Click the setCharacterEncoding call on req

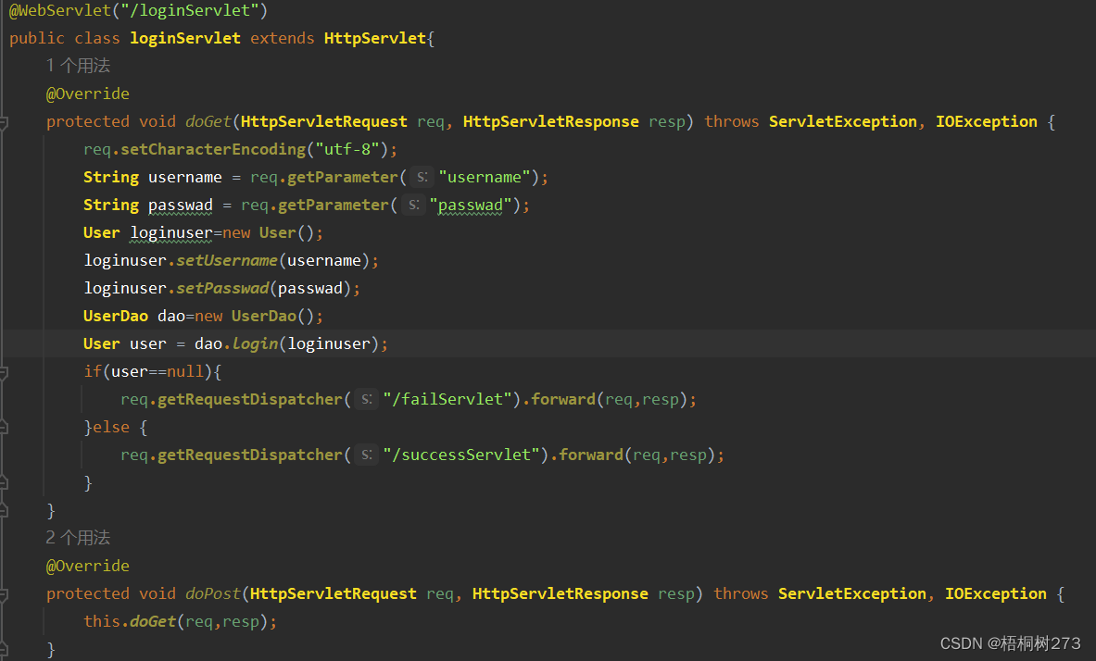point(212,148)
